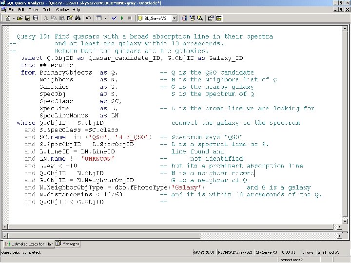Click the results pane scrollbar left arrow
The width and height of the screenshot is (351, 263).
coord(5,236)
